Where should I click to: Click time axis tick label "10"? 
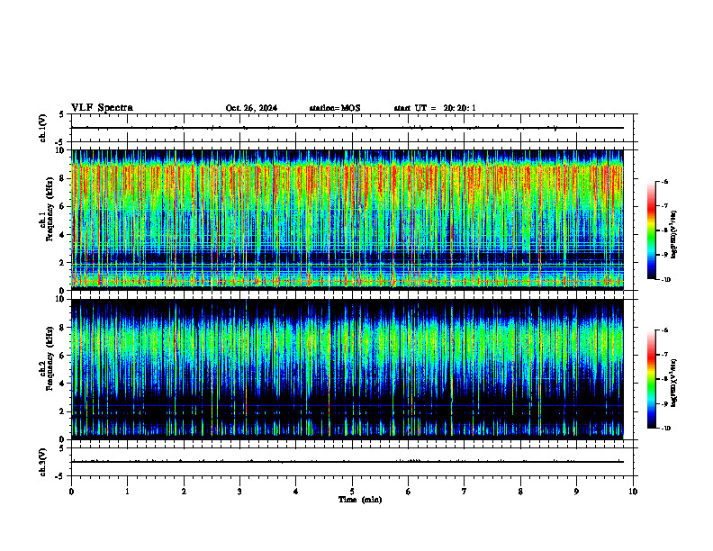point(633,492)
